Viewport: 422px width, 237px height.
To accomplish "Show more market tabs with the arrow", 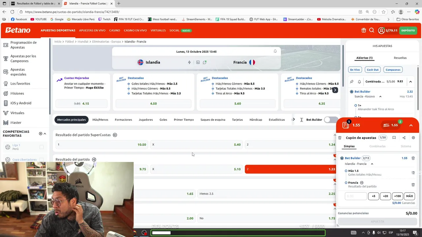I will click(x=293, y=119).
